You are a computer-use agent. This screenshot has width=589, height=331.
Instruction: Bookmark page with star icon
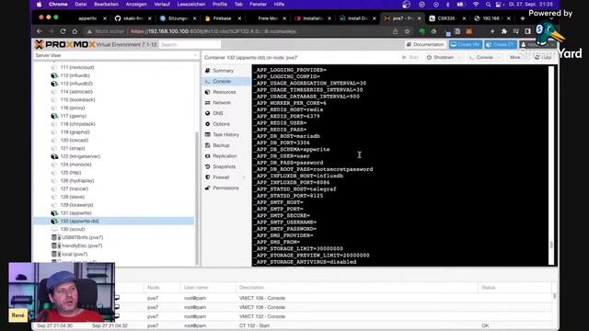[x=407, y=31]
